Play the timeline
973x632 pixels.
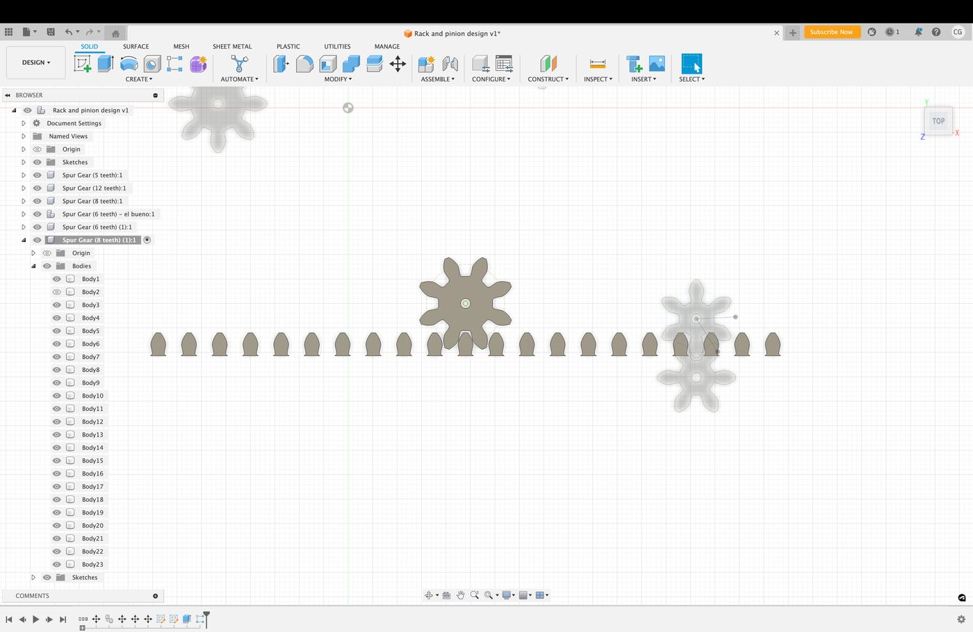click(35, 619)
